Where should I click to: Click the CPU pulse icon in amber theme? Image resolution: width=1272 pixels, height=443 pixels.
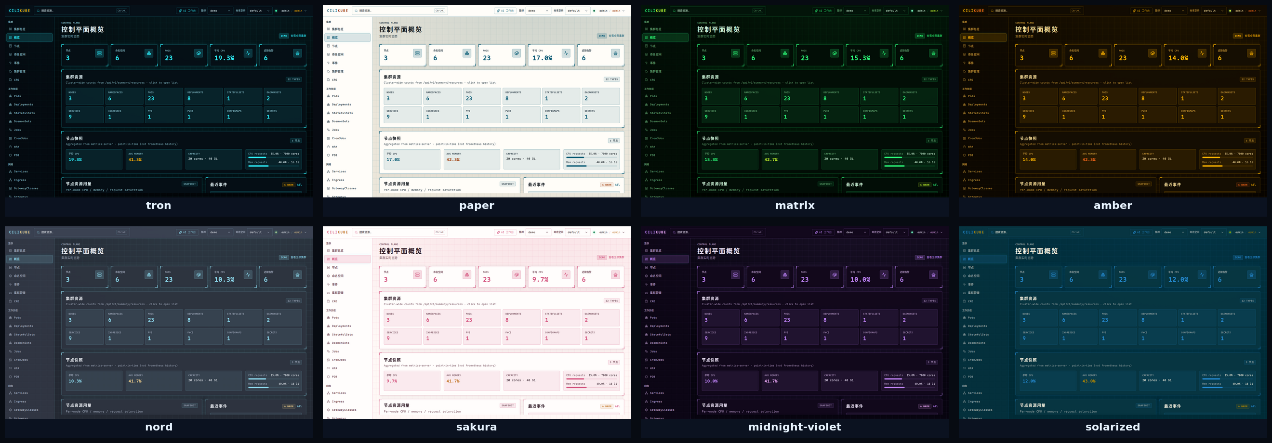coord(1202,53)
